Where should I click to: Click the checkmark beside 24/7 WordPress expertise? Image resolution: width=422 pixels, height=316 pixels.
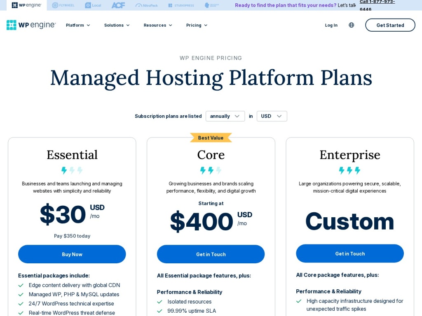pos(21,304)
